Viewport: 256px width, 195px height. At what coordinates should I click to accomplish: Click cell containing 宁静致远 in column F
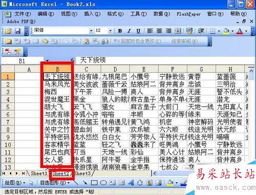coord(173,77)
